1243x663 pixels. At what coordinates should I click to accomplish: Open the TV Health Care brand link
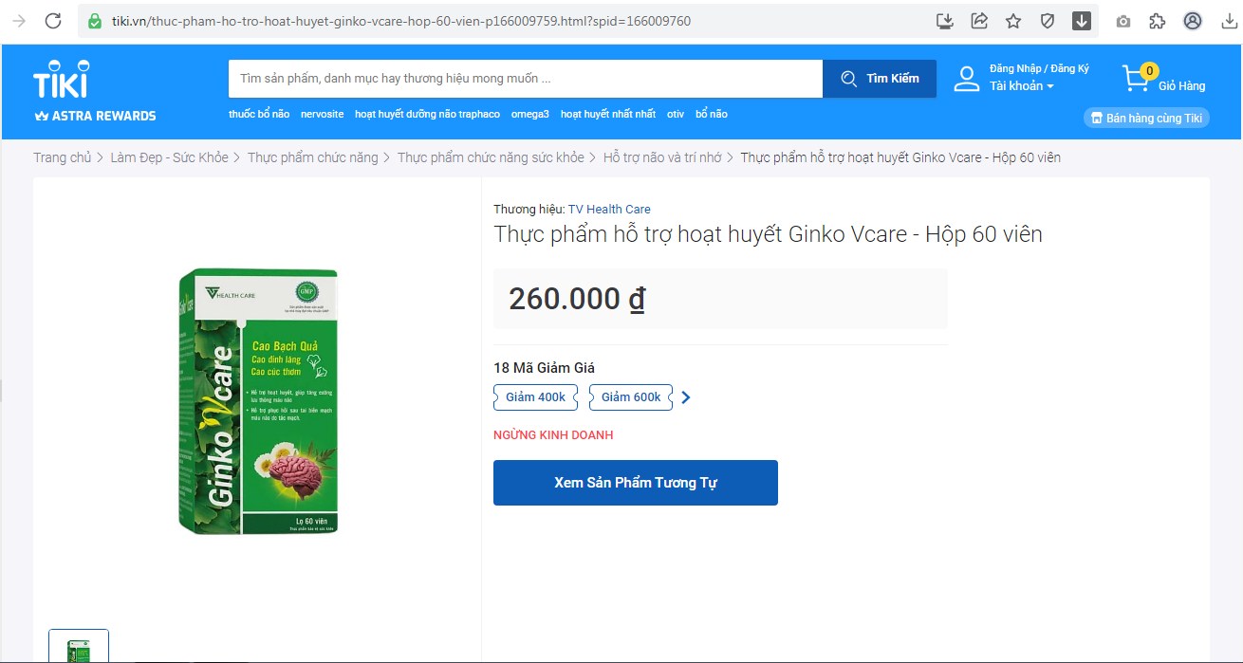609,209
